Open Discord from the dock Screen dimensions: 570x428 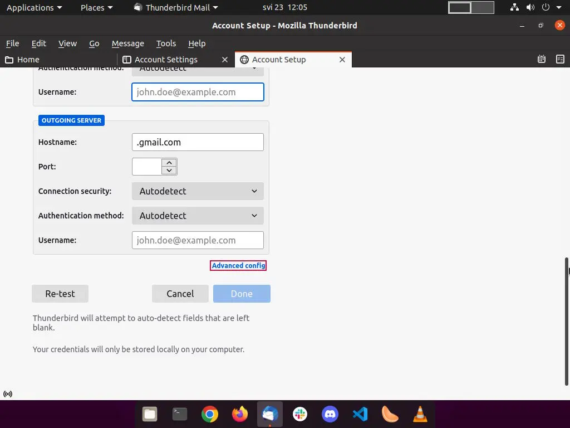pyautogui.click(x=330, y=414)
